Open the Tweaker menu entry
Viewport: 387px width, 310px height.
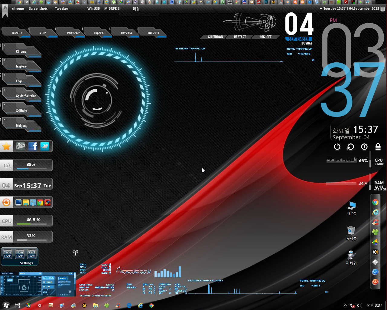[61, 8]
